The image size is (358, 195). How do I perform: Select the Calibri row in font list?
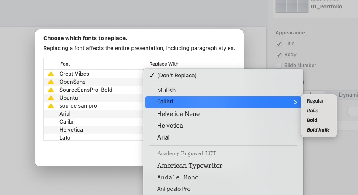[x=94, y=121]
